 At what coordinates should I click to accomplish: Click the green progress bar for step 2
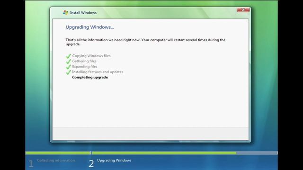(x=164, y=153)
